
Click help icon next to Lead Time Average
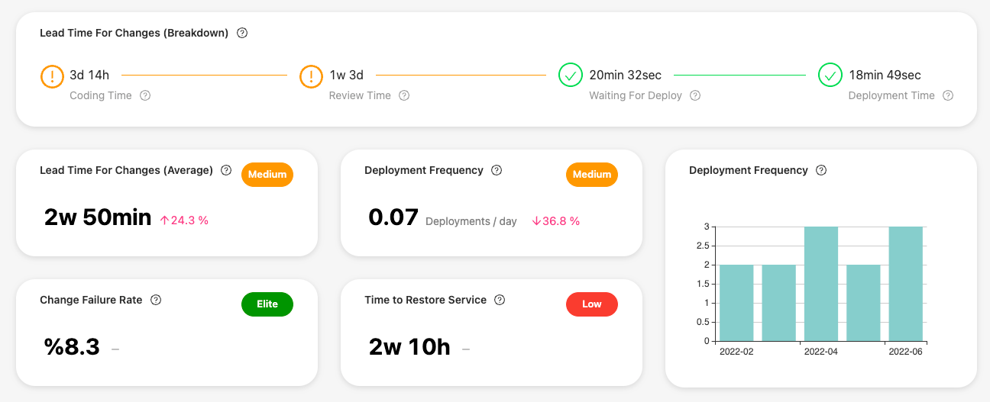226,170
